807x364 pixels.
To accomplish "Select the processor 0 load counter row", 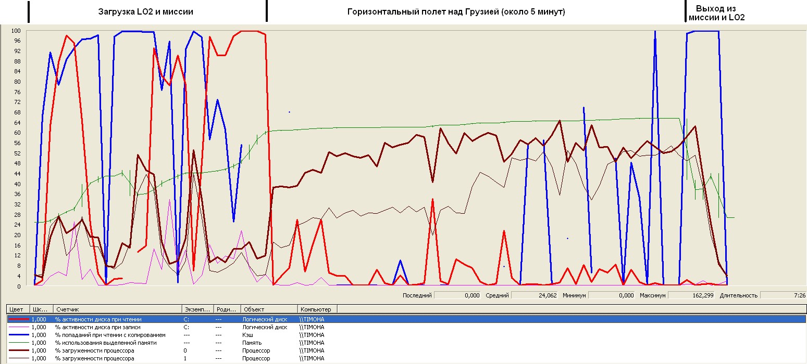I will [x=94, y=350].
